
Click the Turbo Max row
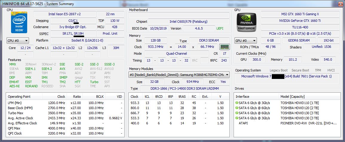tap(65, 113)
